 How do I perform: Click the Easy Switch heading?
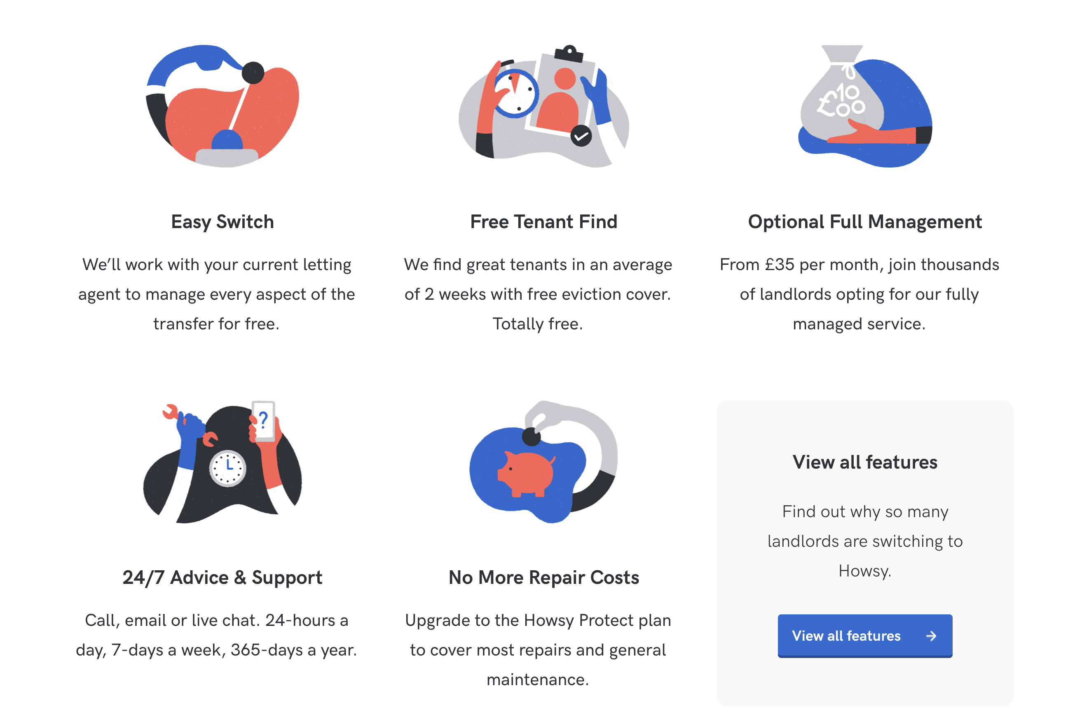click(x=222, y=222)
